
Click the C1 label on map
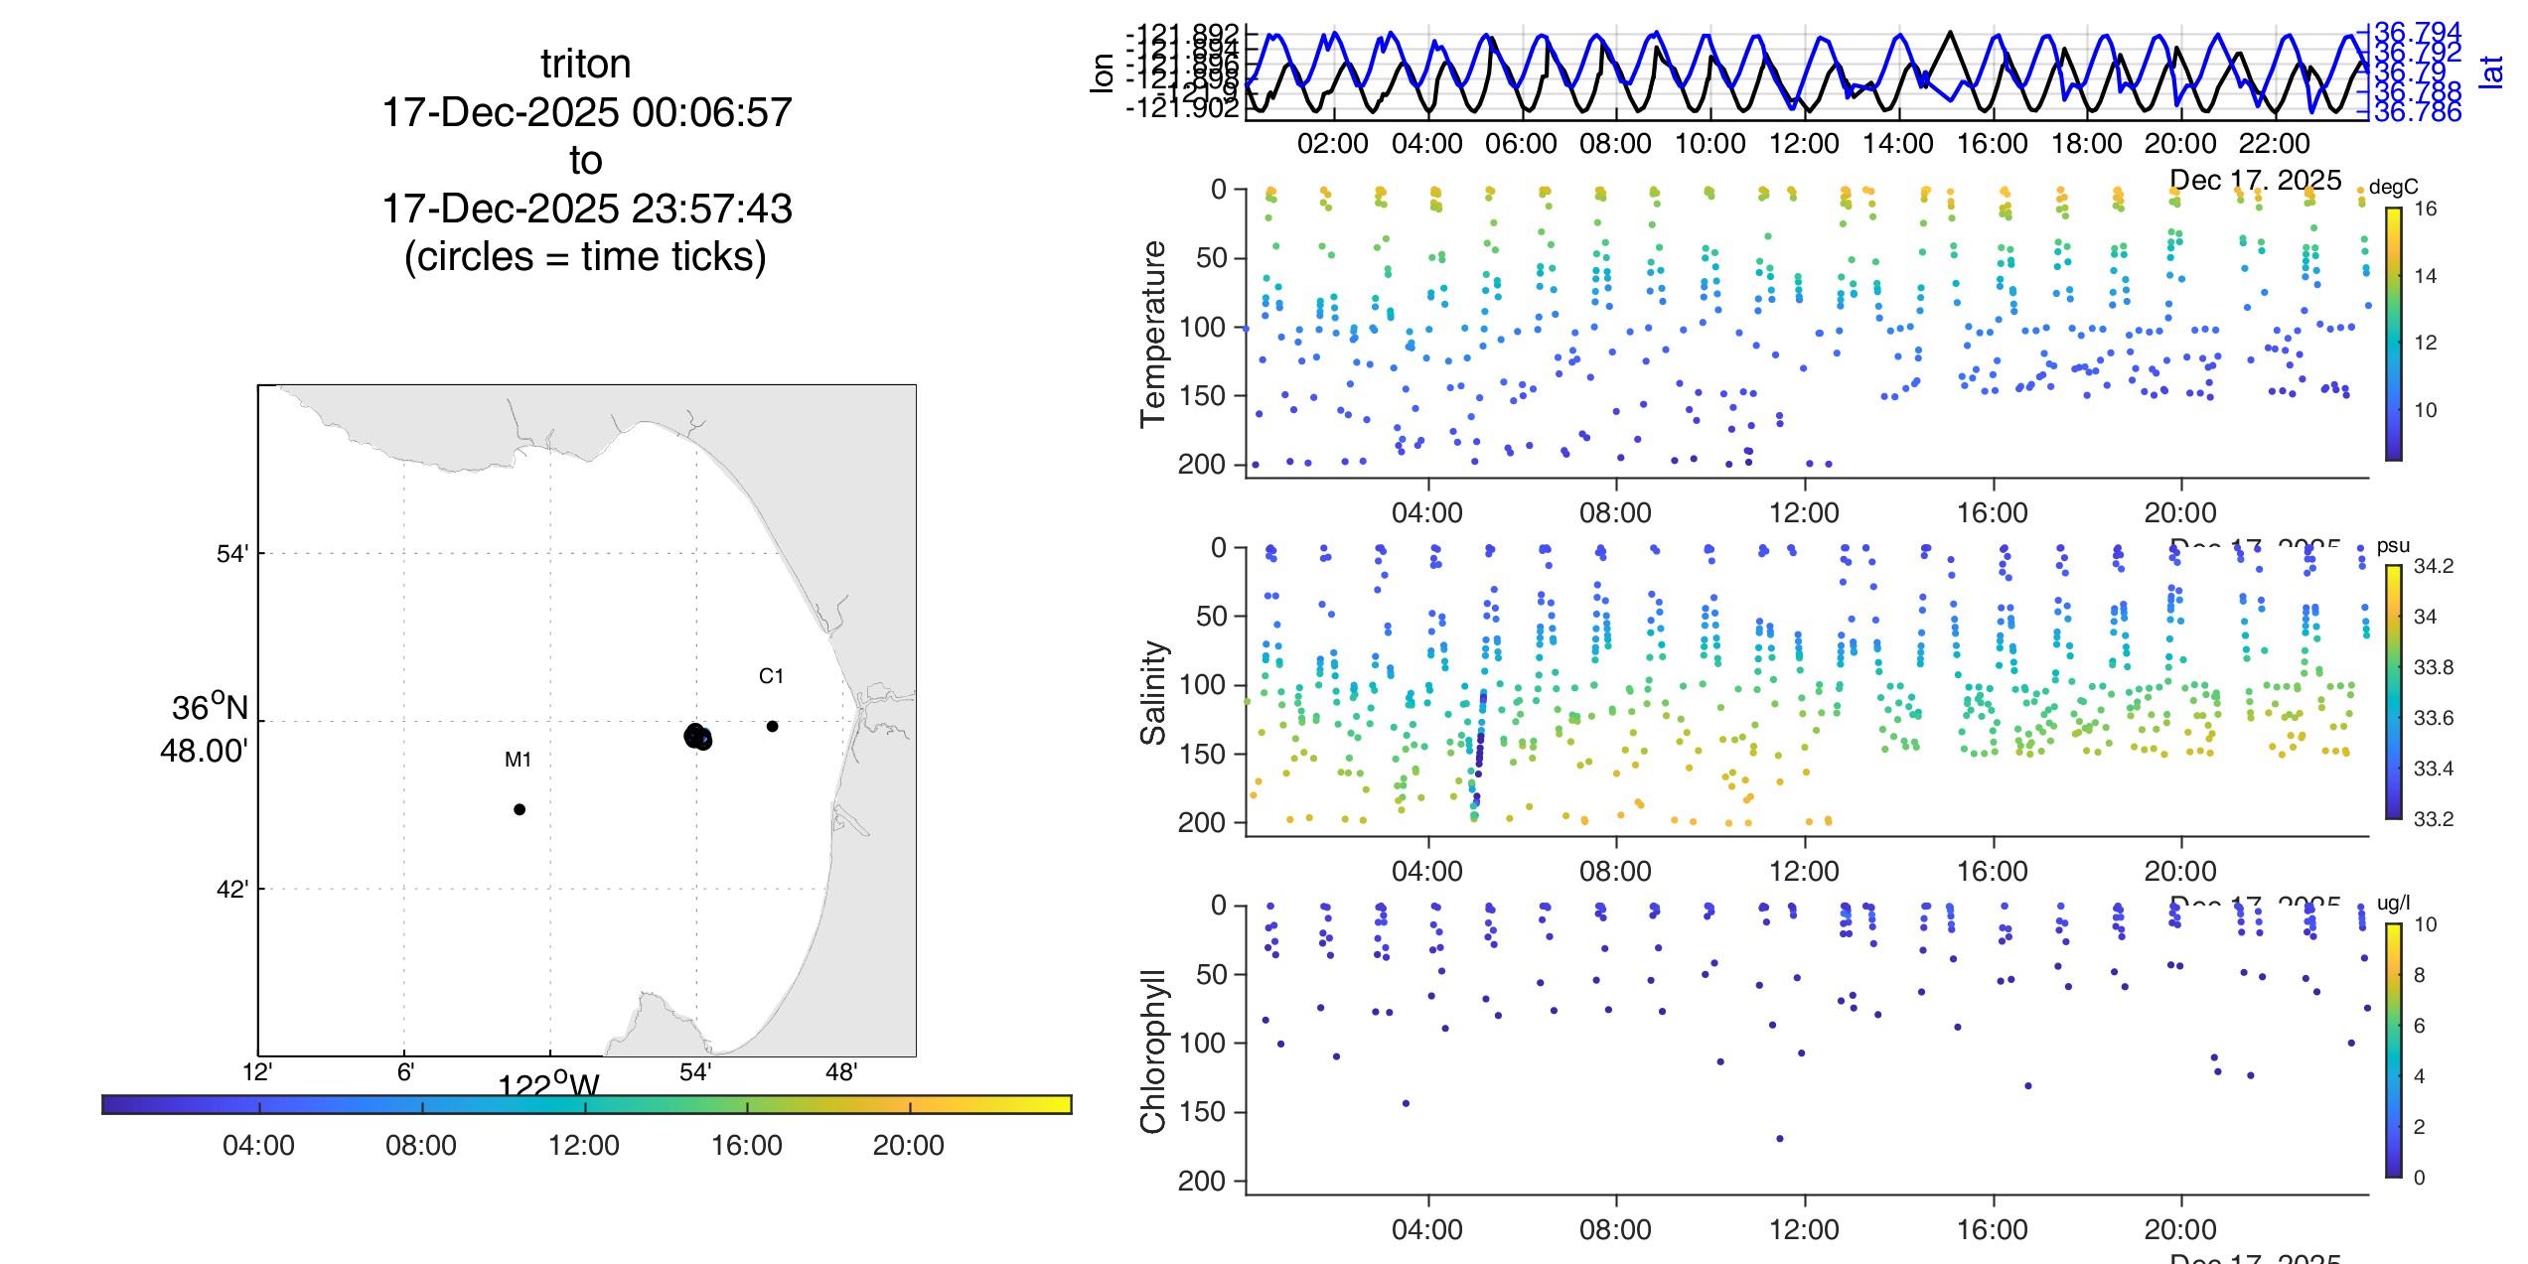click(771, 676)
